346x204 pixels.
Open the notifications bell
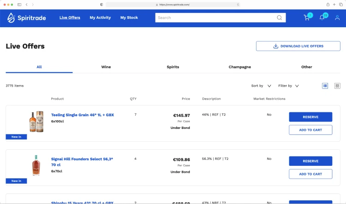[322, 18]
